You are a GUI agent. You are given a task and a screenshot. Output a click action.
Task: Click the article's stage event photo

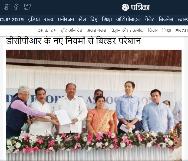point(94,105)
